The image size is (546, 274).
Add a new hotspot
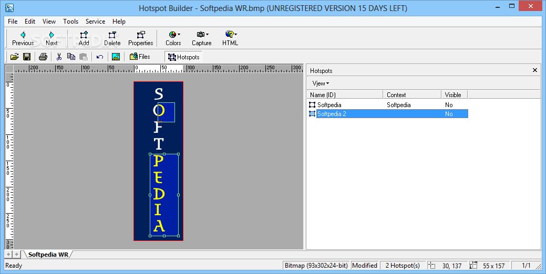pyautogui.click(x=84, y=38)
